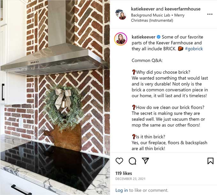The image size is (217, 195).
Task: Click the verified badge beside katiekeever
Action: click(159, 37)
